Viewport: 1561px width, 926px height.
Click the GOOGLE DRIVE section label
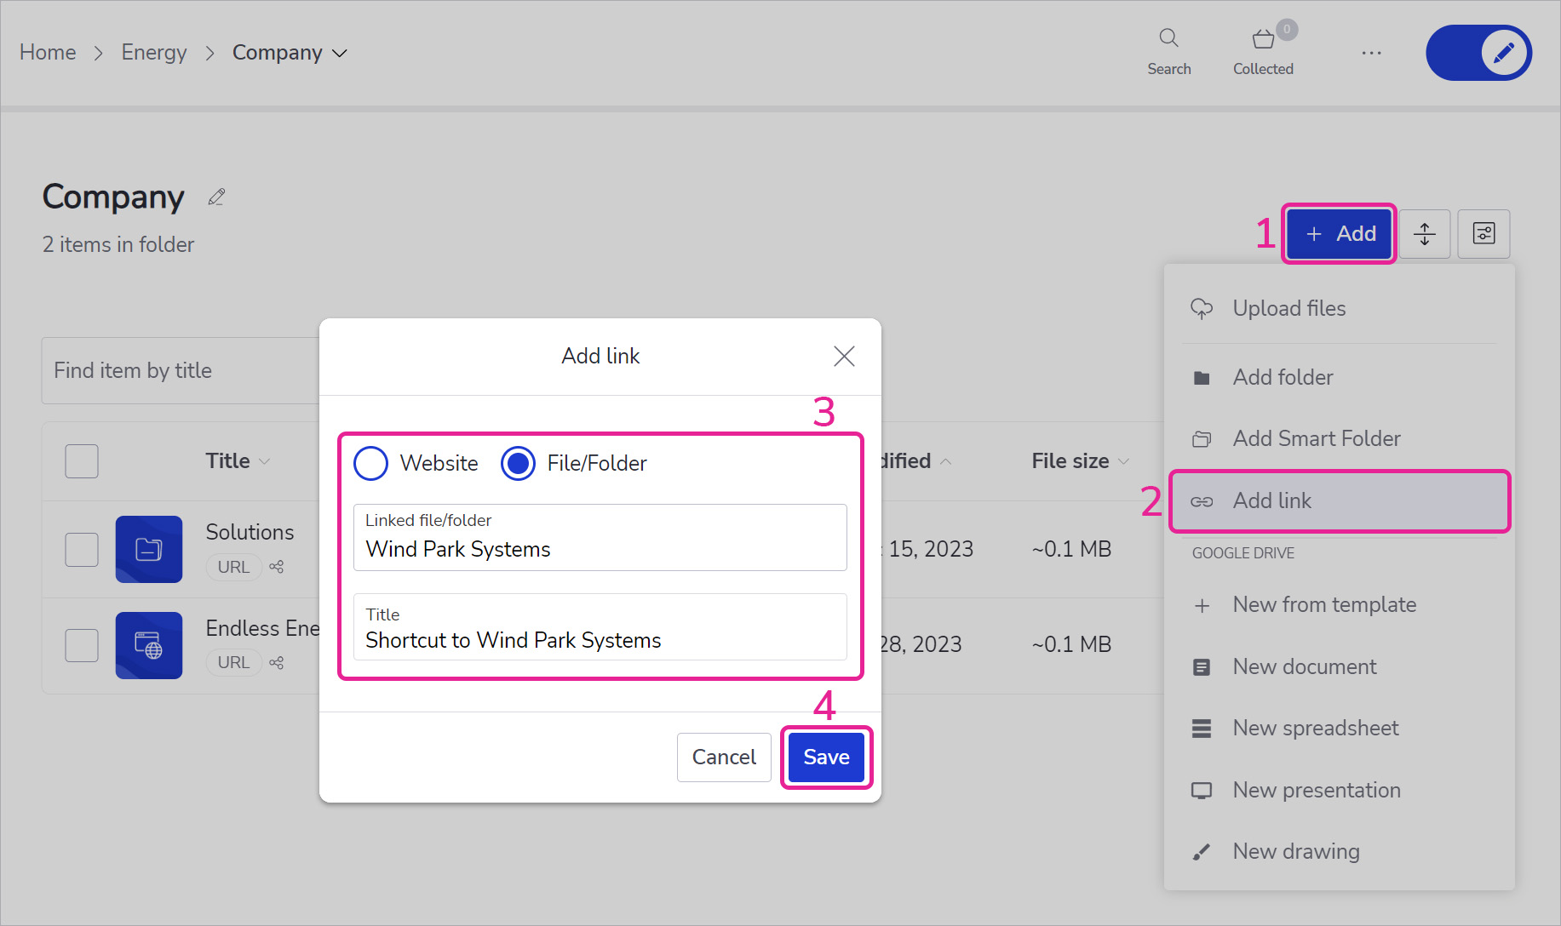(x=1242, y=553)
